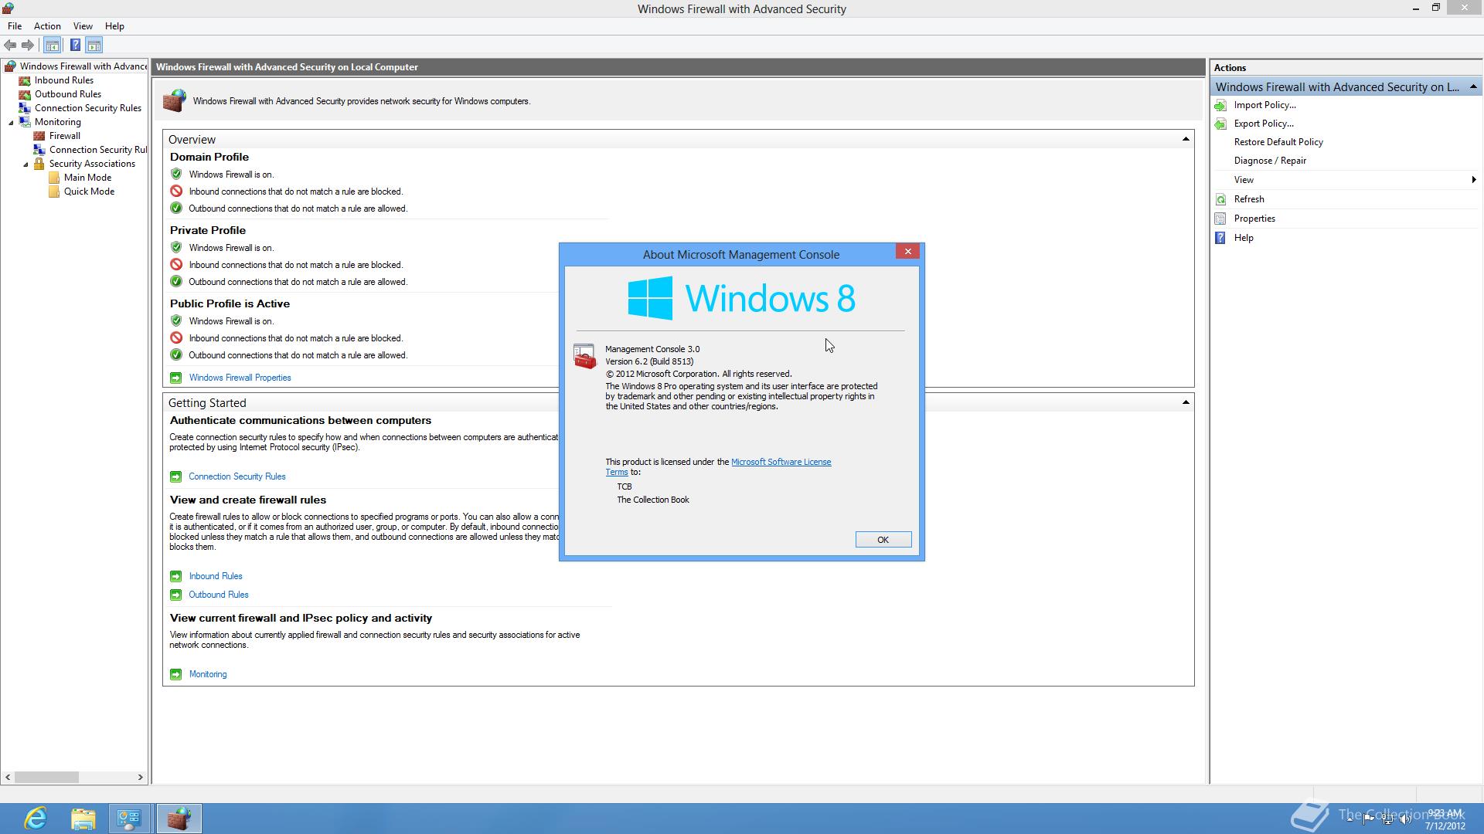Collapse the Overview section

(1186, 140)
